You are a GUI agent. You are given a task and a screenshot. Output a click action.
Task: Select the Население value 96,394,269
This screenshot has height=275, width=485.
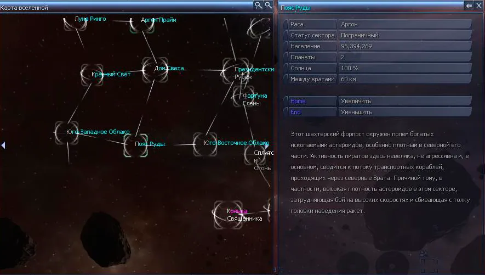coord(356,46)
